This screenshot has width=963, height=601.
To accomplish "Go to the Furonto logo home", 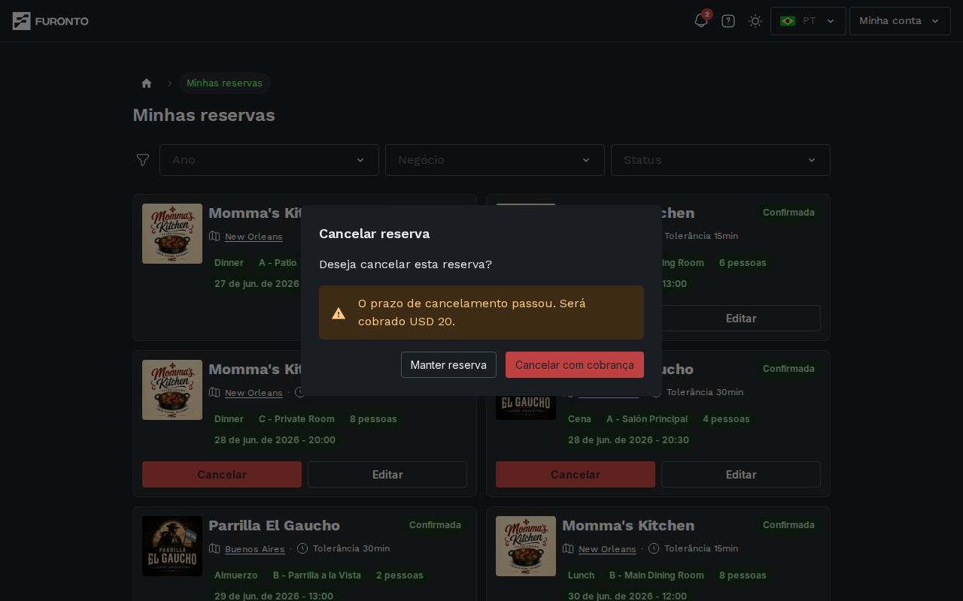I will (50, 21).
